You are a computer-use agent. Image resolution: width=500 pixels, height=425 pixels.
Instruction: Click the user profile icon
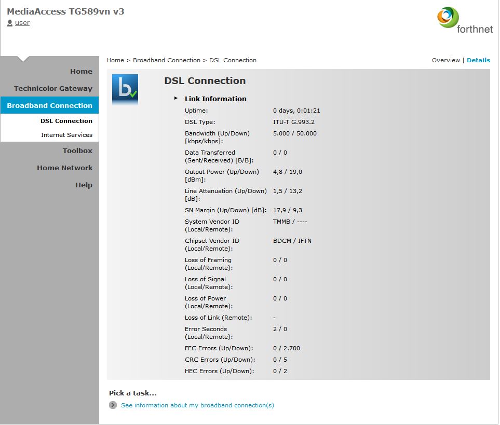[x=9, y=23]
